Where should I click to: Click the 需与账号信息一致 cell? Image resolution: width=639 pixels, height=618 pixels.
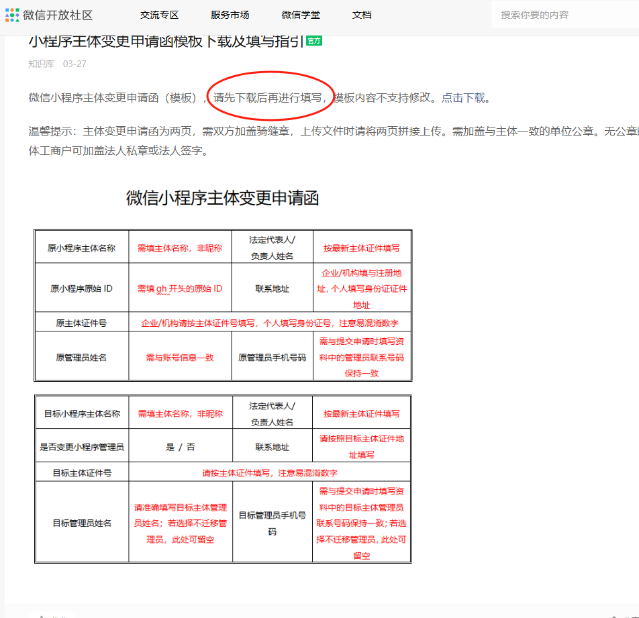(180, 357)
